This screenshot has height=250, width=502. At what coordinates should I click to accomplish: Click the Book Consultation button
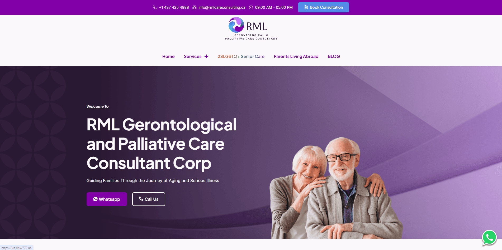point(324,7)
